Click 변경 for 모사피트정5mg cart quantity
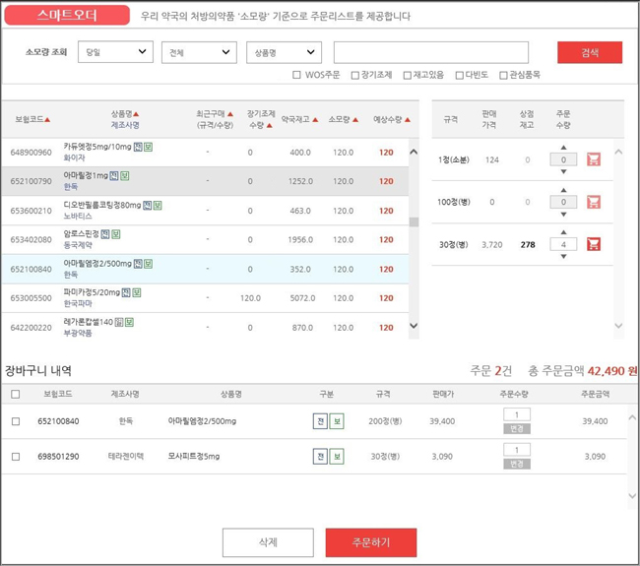 click(x=517, y=464)
